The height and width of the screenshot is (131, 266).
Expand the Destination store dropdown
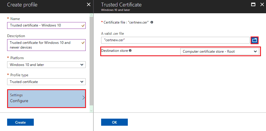[x=220, y=52]
